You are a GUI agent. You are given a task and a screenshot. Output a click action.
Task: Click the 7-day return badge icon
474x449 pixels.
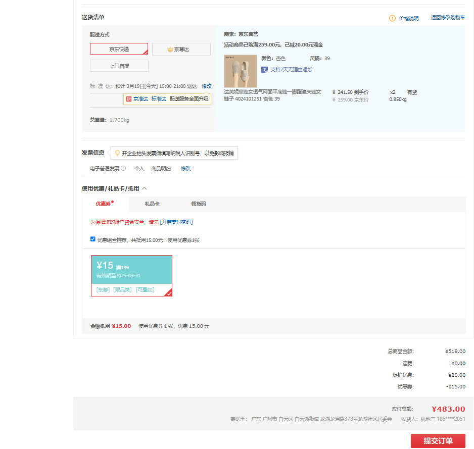pyautogui.click(x=264, y=70)
